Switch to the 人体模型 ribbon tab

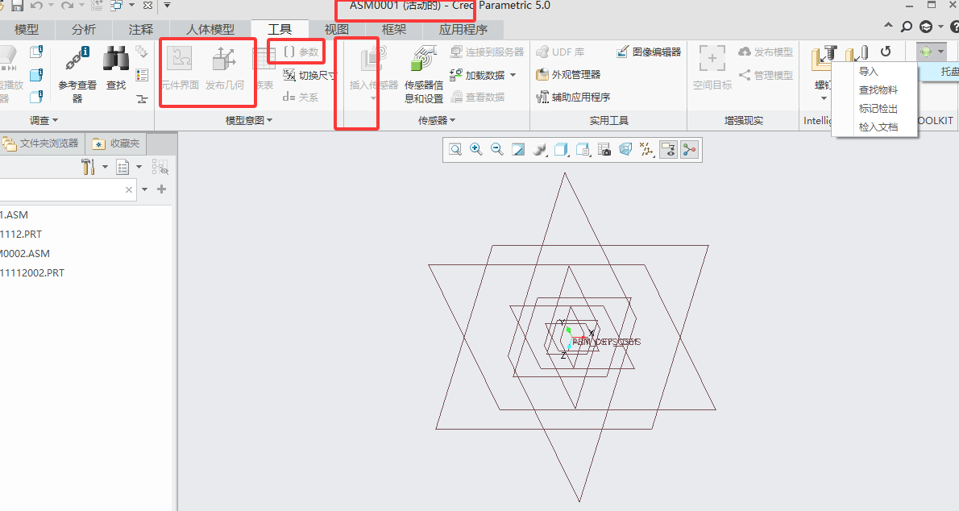coord(210,29)
